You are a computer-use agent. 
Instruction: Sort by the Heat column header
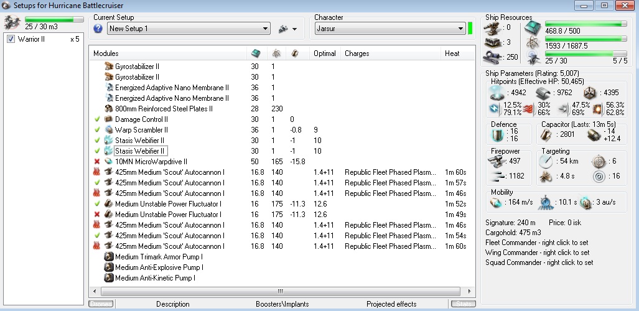point(458,53)
